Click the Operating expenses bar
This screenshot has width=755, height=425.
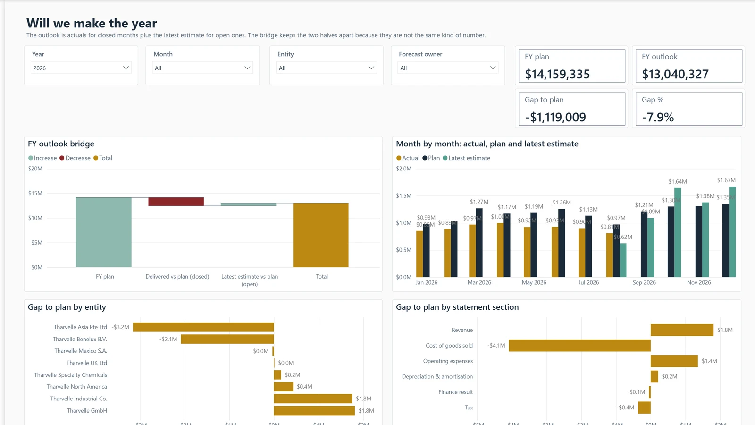click(674, 361)
